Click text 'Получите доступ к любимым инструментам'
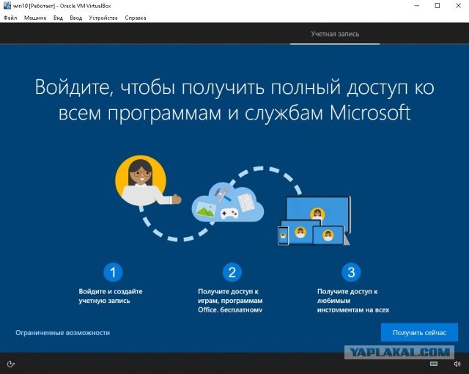This screenshot has width=469, height=374. (353, 301)
